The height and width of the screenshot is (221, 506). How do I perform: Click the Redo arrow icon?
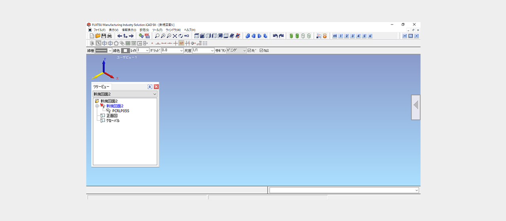point(281,36)
